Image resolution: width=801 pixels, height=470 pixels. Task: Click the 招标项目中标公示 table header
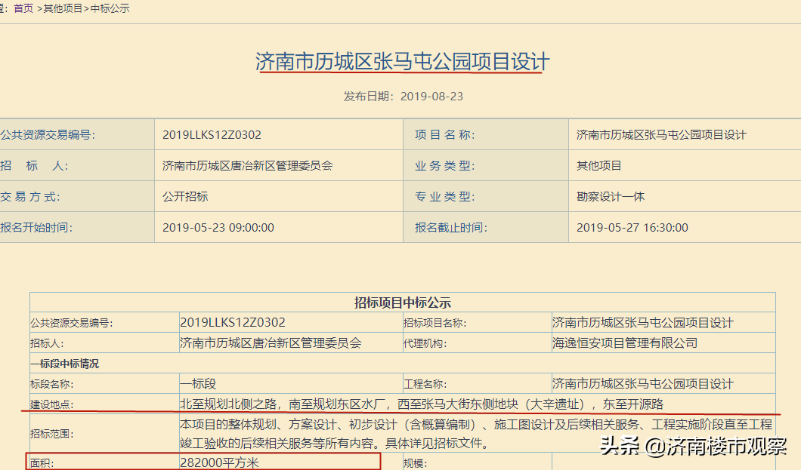[x=402, y=303]
